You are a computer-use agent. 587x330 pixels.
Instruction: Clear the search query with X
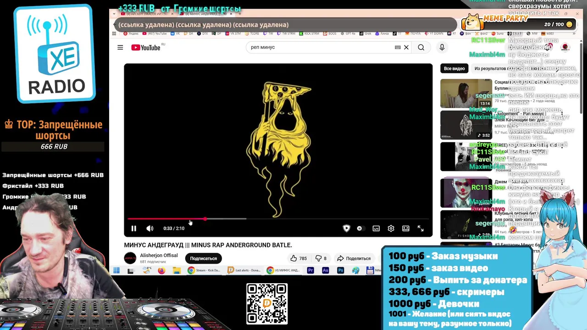click(406, 47)
